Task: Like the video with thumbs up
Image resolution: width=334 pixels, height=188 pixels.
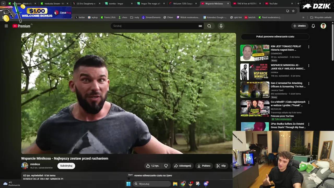Action: pos(152,166)
